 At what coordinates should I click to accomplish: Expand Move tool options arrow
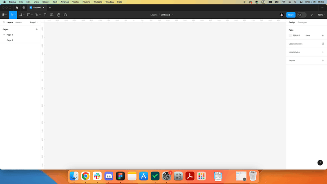[x=16, y=15]
